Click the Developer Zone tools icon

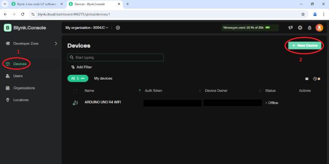click(x=8, y=43)
